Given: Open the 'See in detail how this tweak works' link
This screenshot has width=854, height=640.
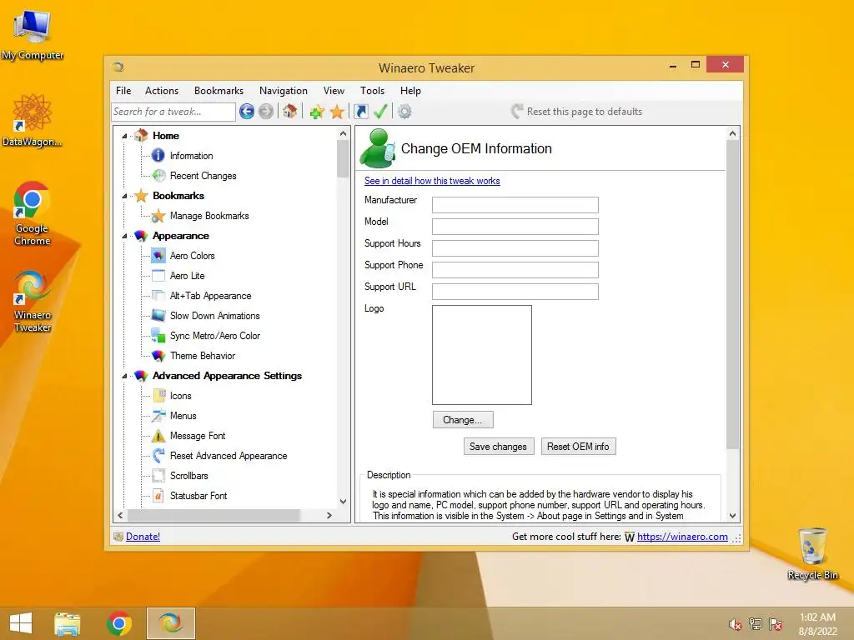Looking at the screenshot, I should coord(432,181).
